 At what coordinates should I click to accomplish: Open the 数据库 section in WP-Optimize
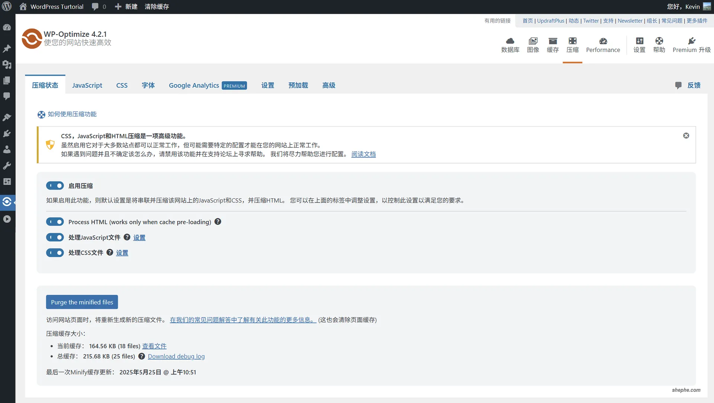pos(510,45)
